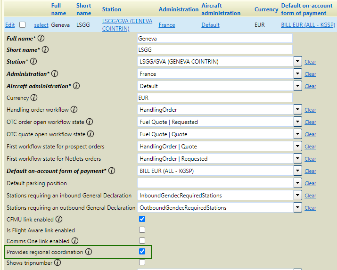Click info icon beside Administration label
The height and width of the screenshot is (270, 337).
55,74
